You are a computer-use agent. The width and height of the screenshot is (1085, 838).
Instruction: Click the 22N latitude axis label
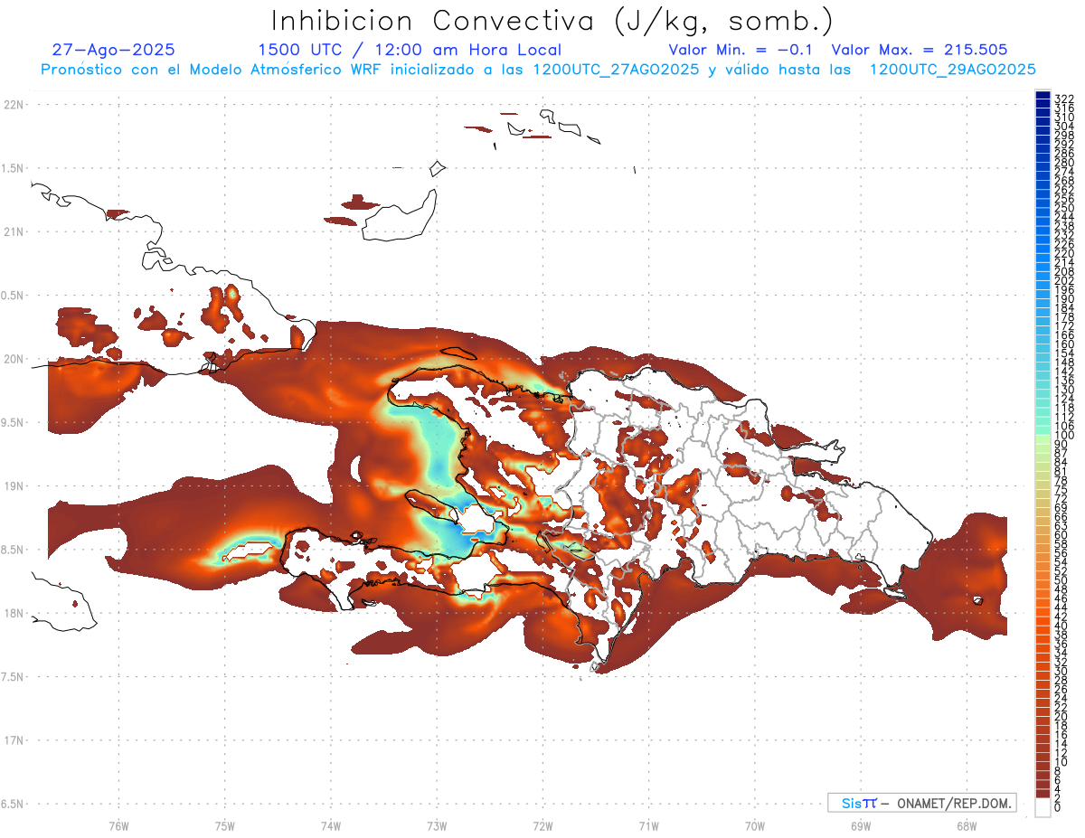(x=14, y=105)
